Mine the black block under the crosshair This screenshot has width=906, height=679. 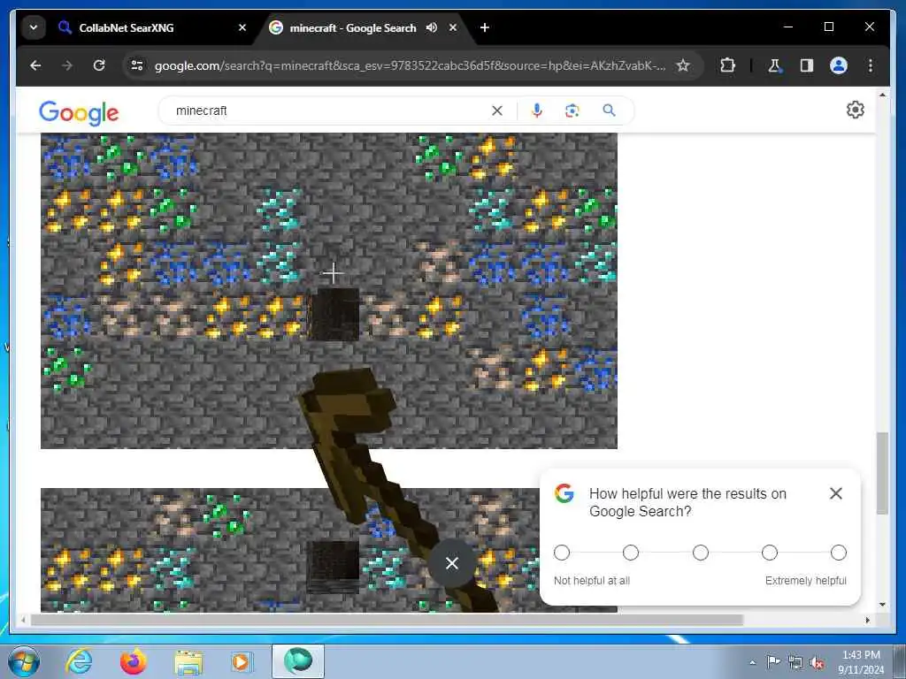coord(334,314)
